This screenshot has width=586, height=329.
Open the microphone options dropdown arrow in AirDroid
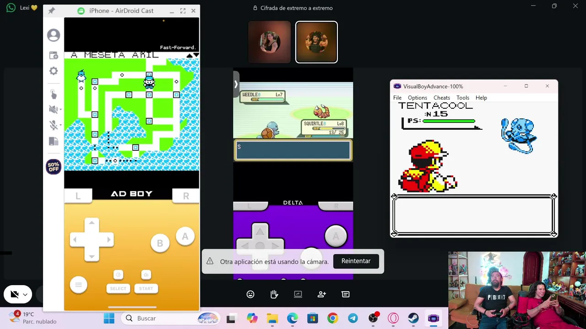point(60,126)
